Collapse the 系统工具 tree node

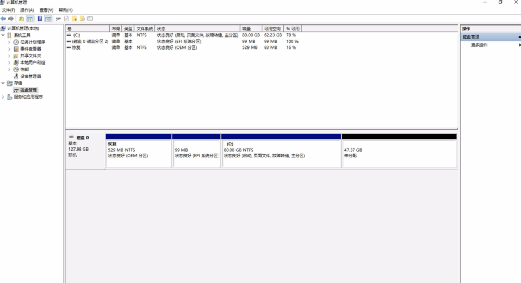[x=3, y=35]
